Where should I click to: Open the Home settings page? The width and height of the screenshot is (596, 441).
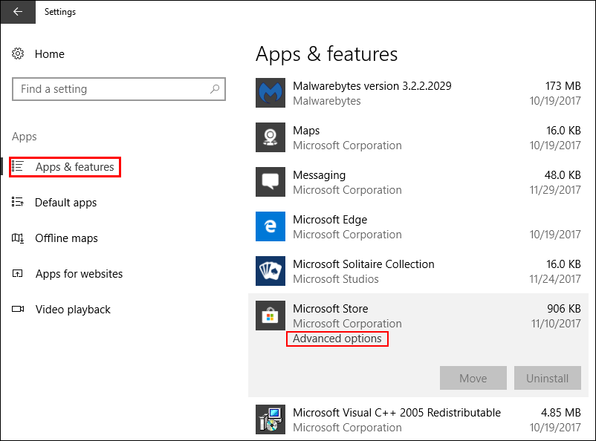coord(49,54)
